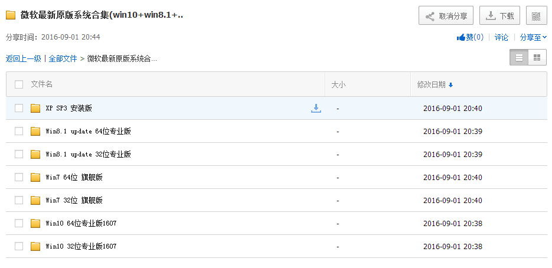Switch to list view icon
The width and height of the screenshot is (552, 268).
tap(519, 58)
